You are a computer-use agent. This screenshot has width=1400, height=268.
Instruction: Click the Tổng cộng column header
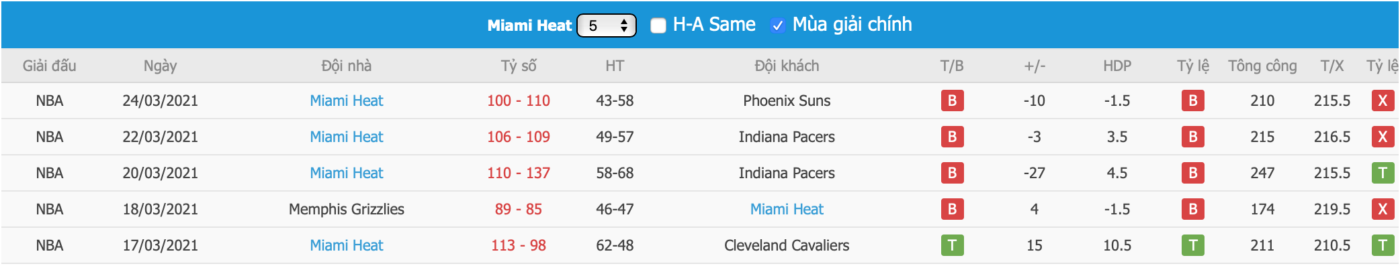pos(1262,66)
